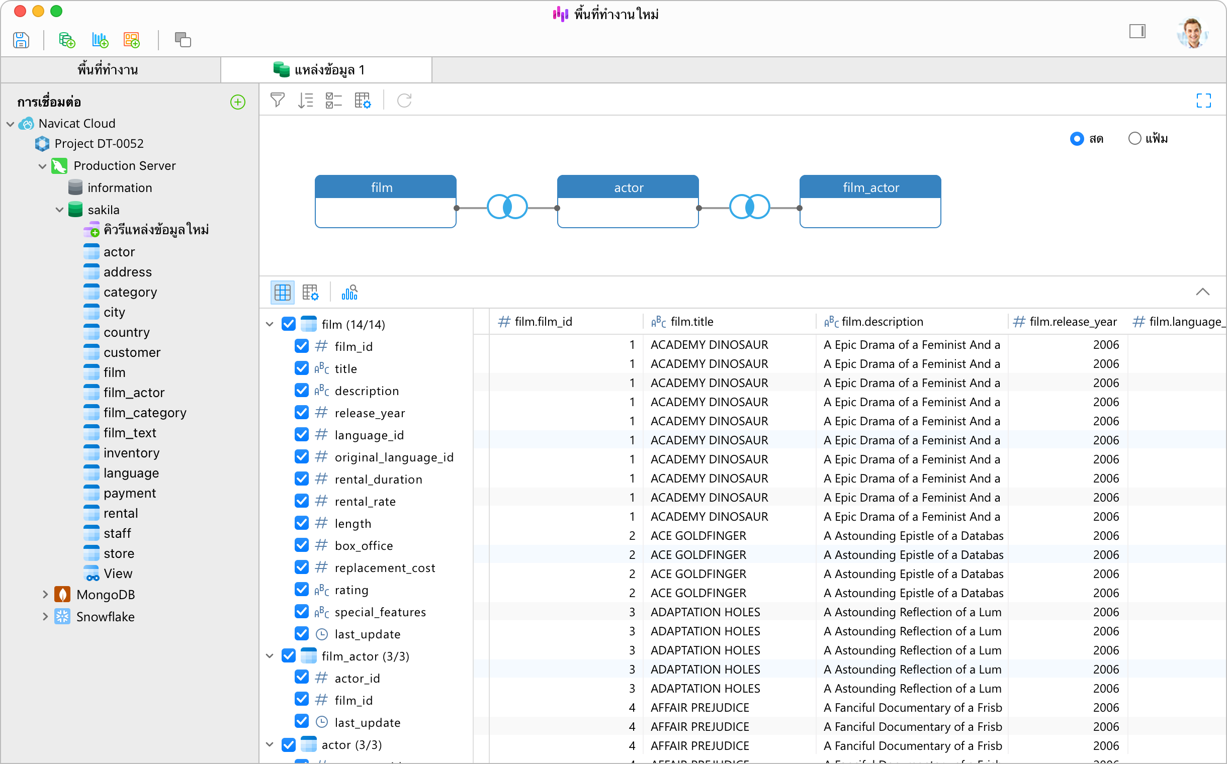Click the new dashboard icon
Screen dimensions: 1227x764
tap(131, 40)
